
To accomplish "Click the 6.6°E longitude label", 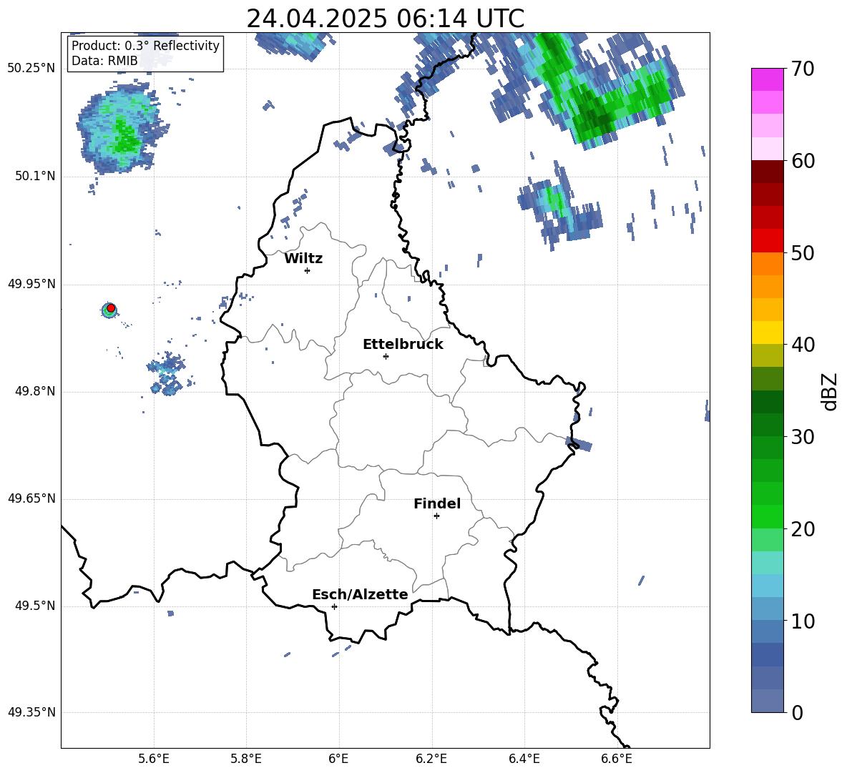I will (617, 759).
